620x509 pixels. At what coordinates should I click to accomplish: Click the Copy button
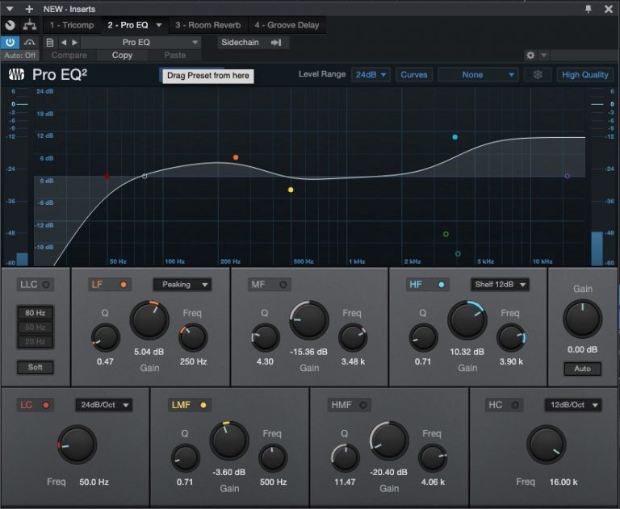pyautogui.click(x=122, y=56)
